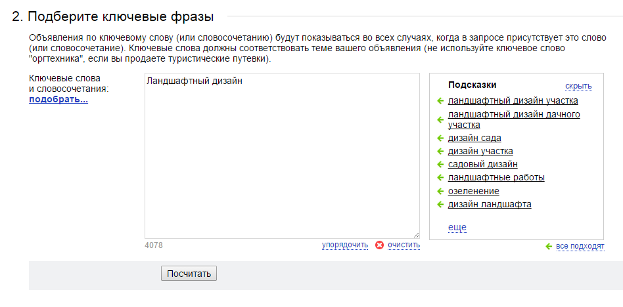Click the 'Посчитать' button
Screen dimensions: 623x307
click(189, 274)
